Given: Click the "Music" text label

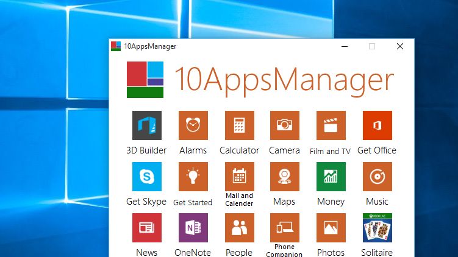Looking at the screenshot, I should [x=377, y=202].
